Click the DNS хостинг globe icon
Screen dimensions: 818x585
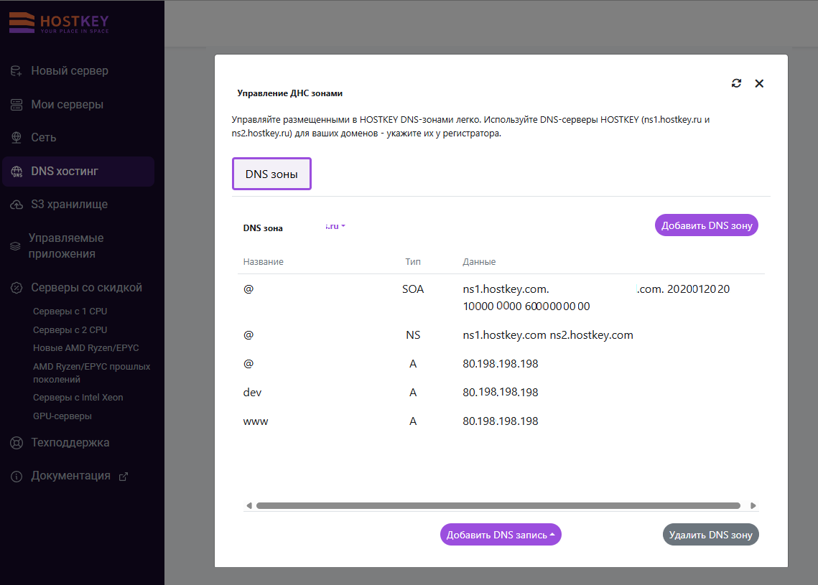17,172
